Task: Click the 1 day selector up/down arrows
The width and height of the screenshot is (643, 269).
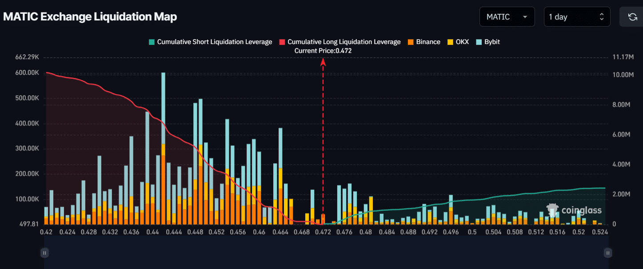Action: point(602,17)
